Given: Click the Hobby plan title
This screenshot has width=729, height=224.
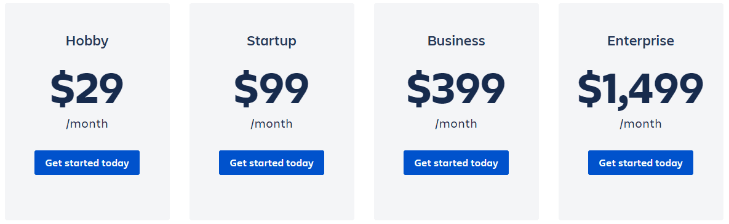Looking at the screenshot, I should 87,41.
